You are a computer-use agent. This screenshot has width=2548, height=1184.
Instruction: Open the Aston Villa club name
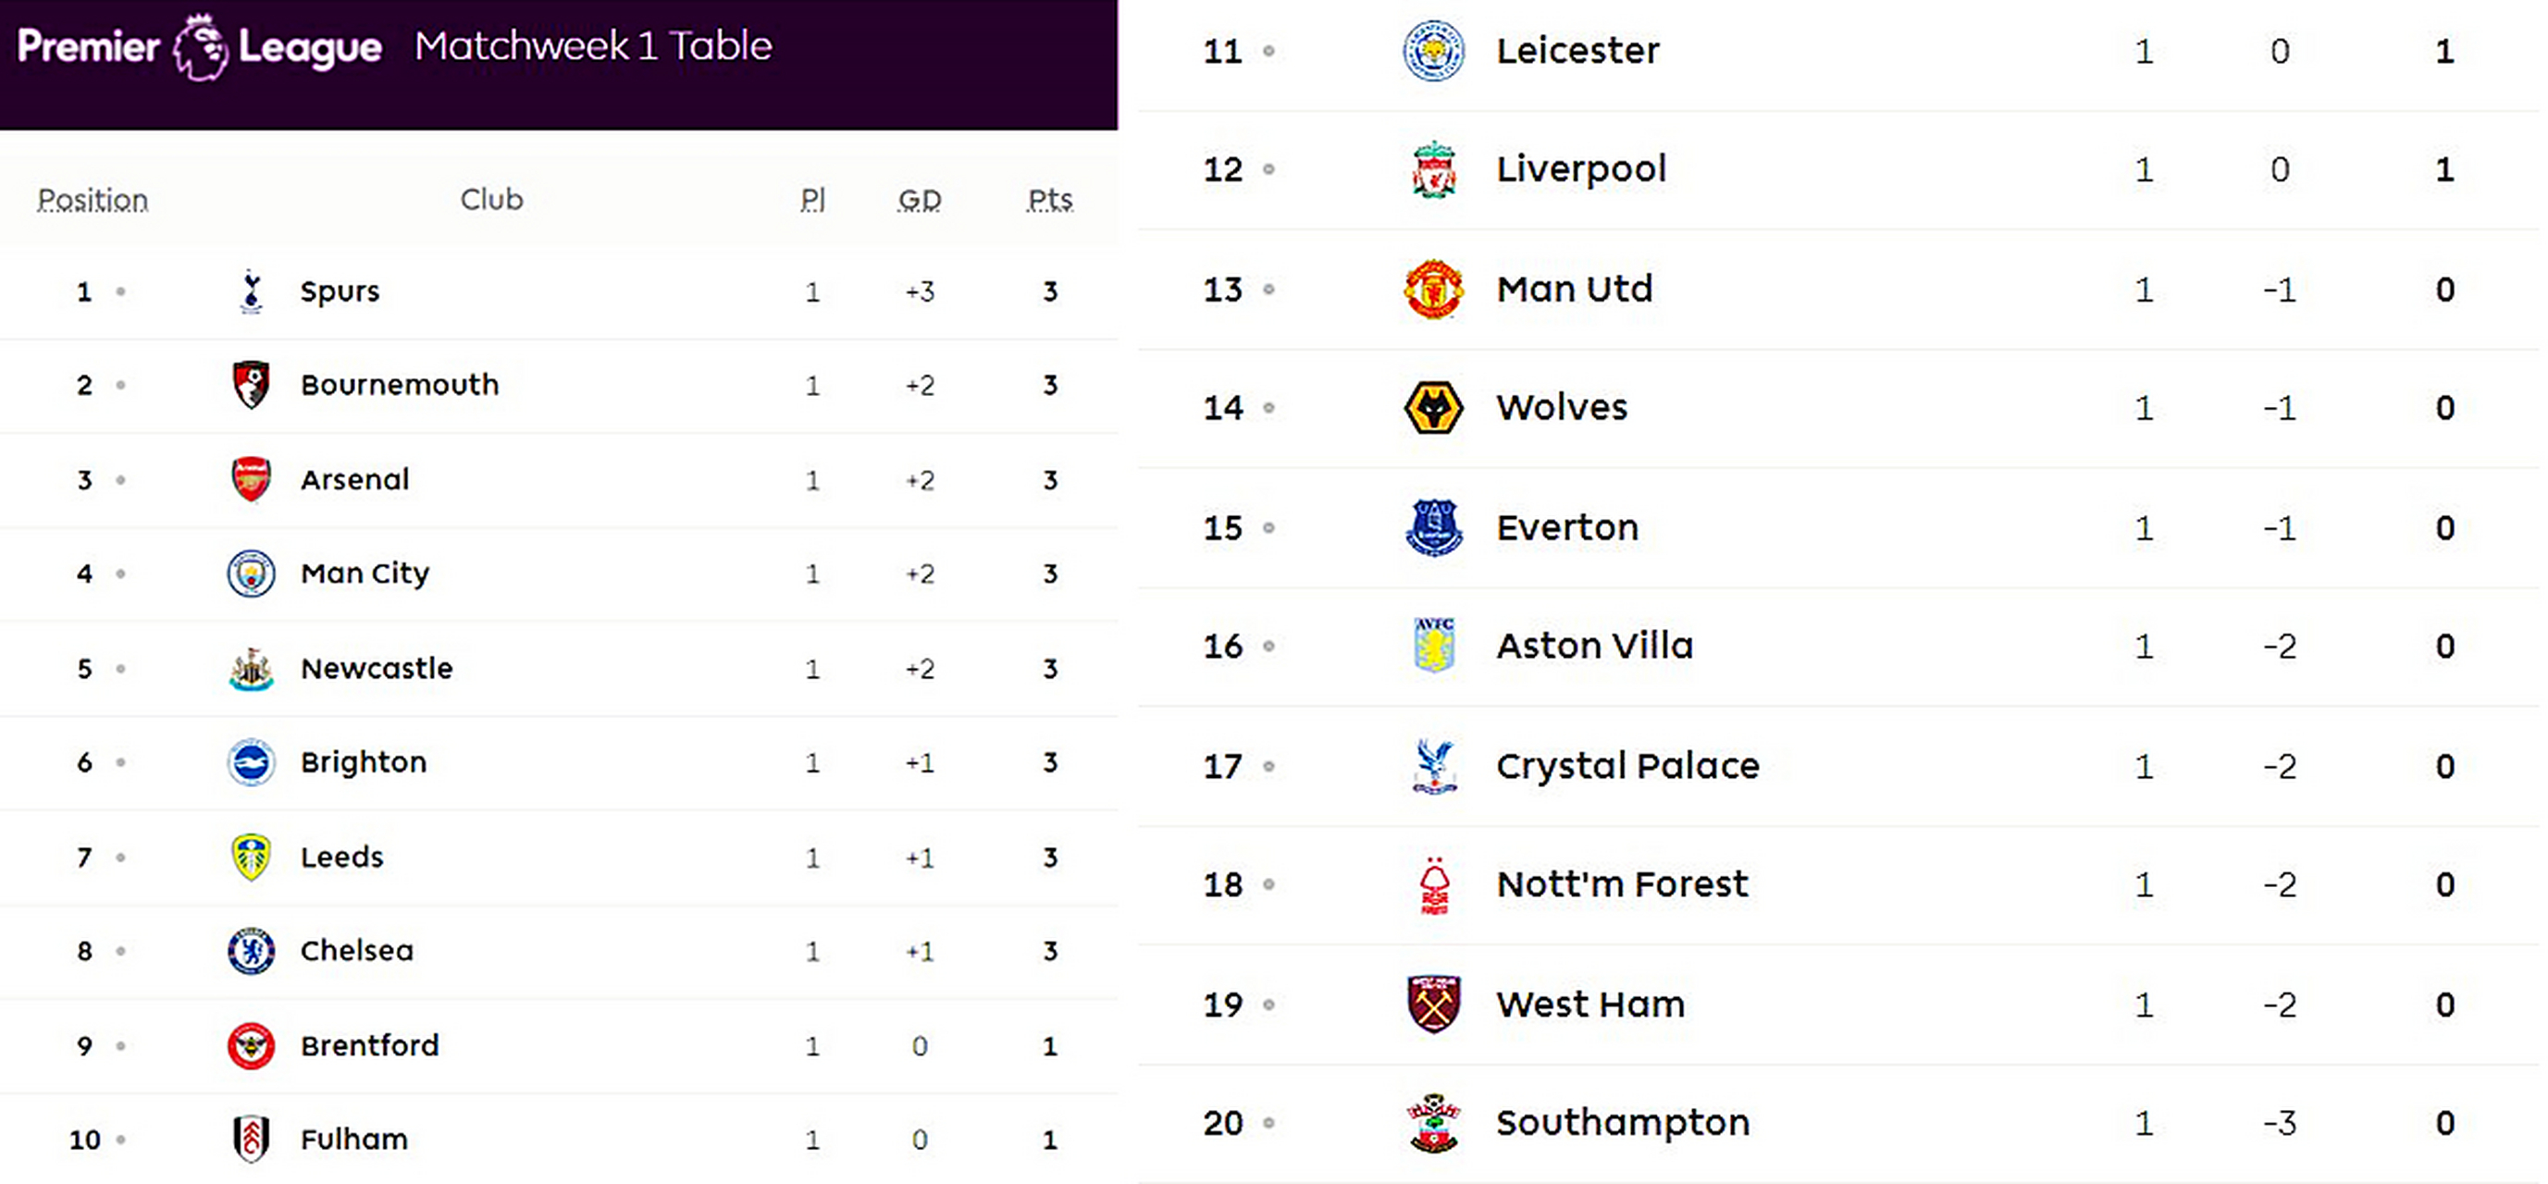coord(1594,646)
